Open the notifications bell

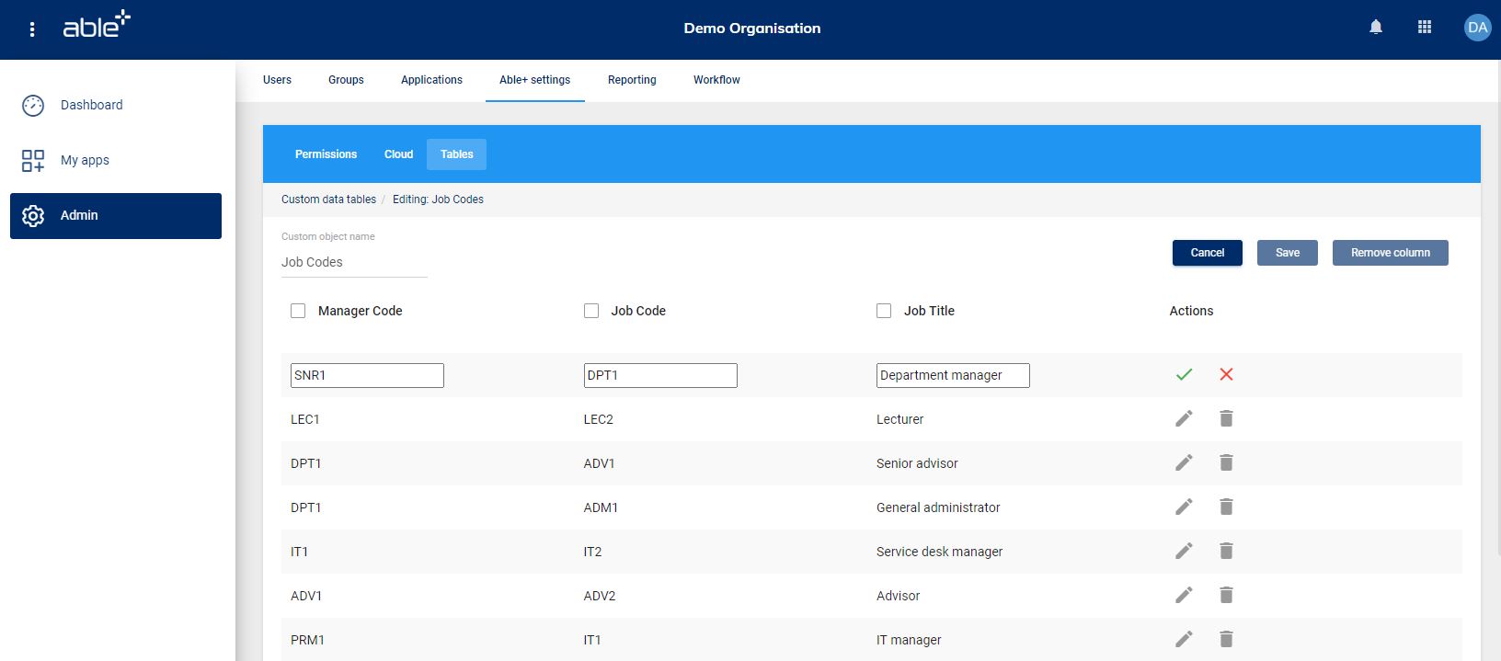click(x=1376, y=28)
